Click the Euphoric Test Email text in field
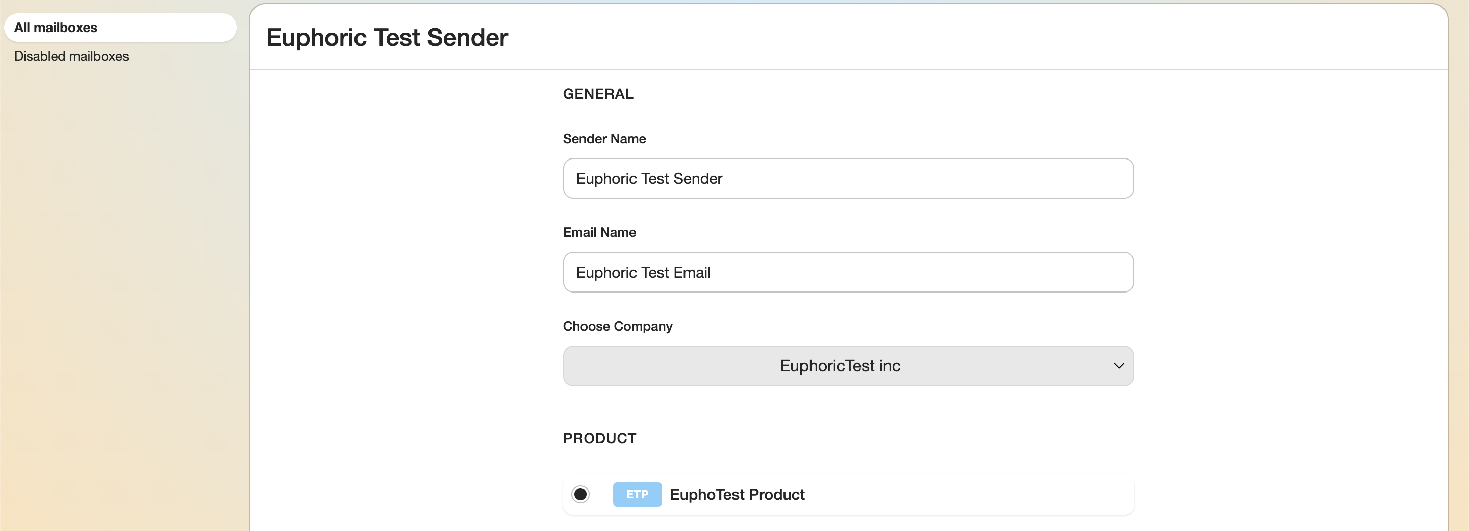 click(643, 272)
